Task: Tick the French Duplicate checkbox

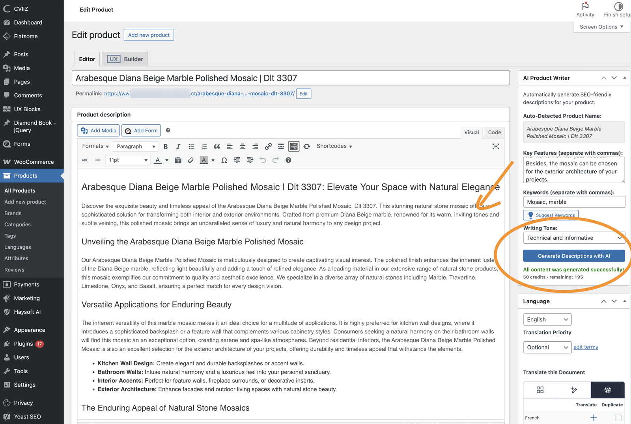Action: [618, 418]
